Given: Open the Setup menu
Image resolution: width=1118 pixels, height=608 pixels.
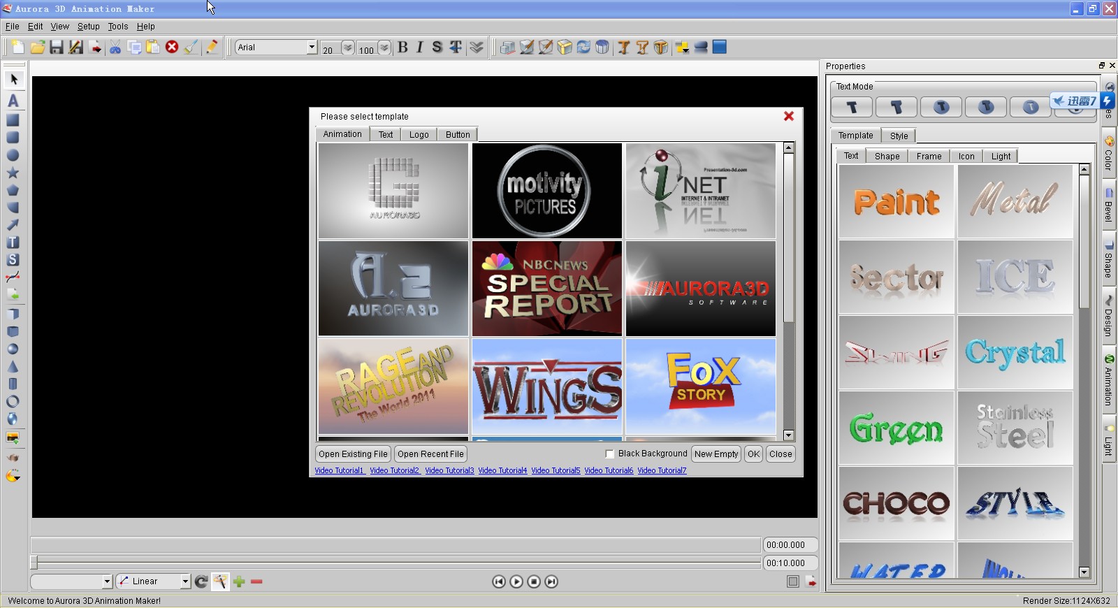Looking at the screenshot, I should [x=88, y=27].
